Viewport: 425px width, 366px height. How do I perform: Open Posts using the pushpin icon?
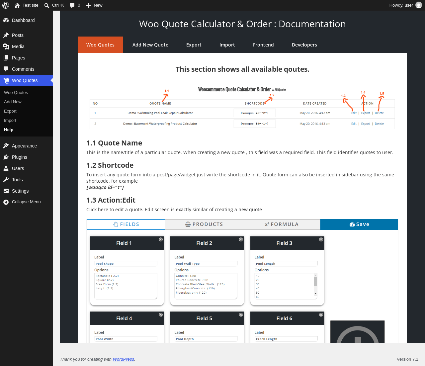[6, 35]
